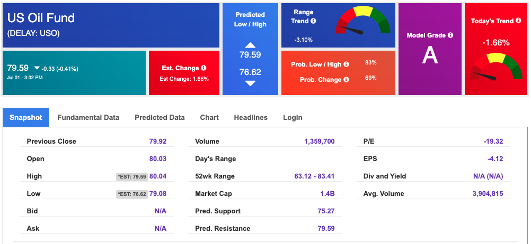Screen dimensions: 531x244
Task: Click the Volume value 1,359,700
Action: (x=320, y=142)
